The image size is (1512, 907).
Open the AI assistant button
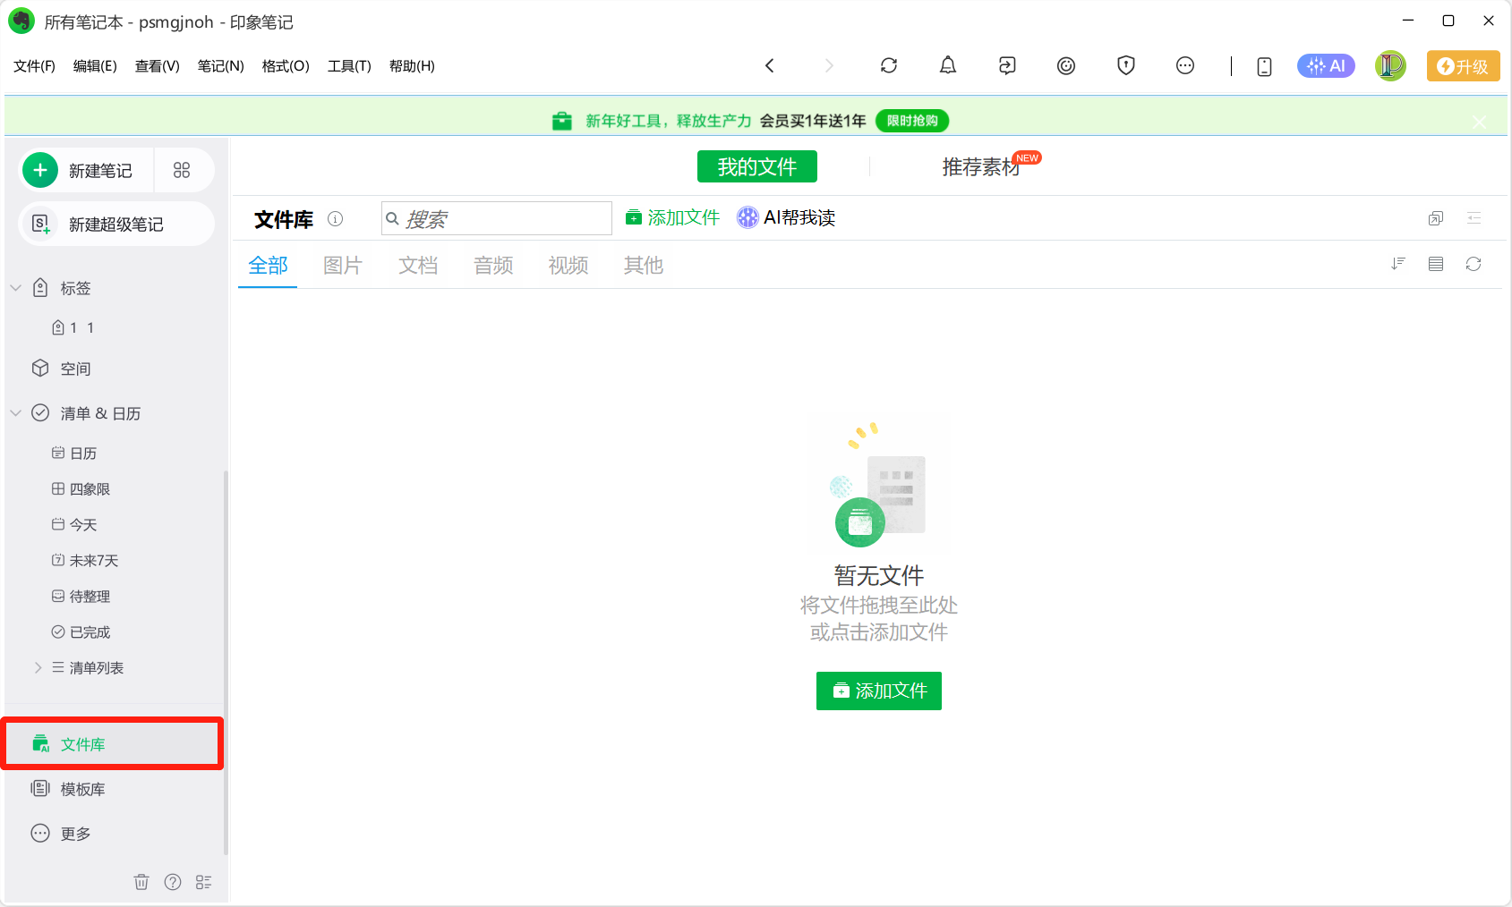click(1326, 65)
